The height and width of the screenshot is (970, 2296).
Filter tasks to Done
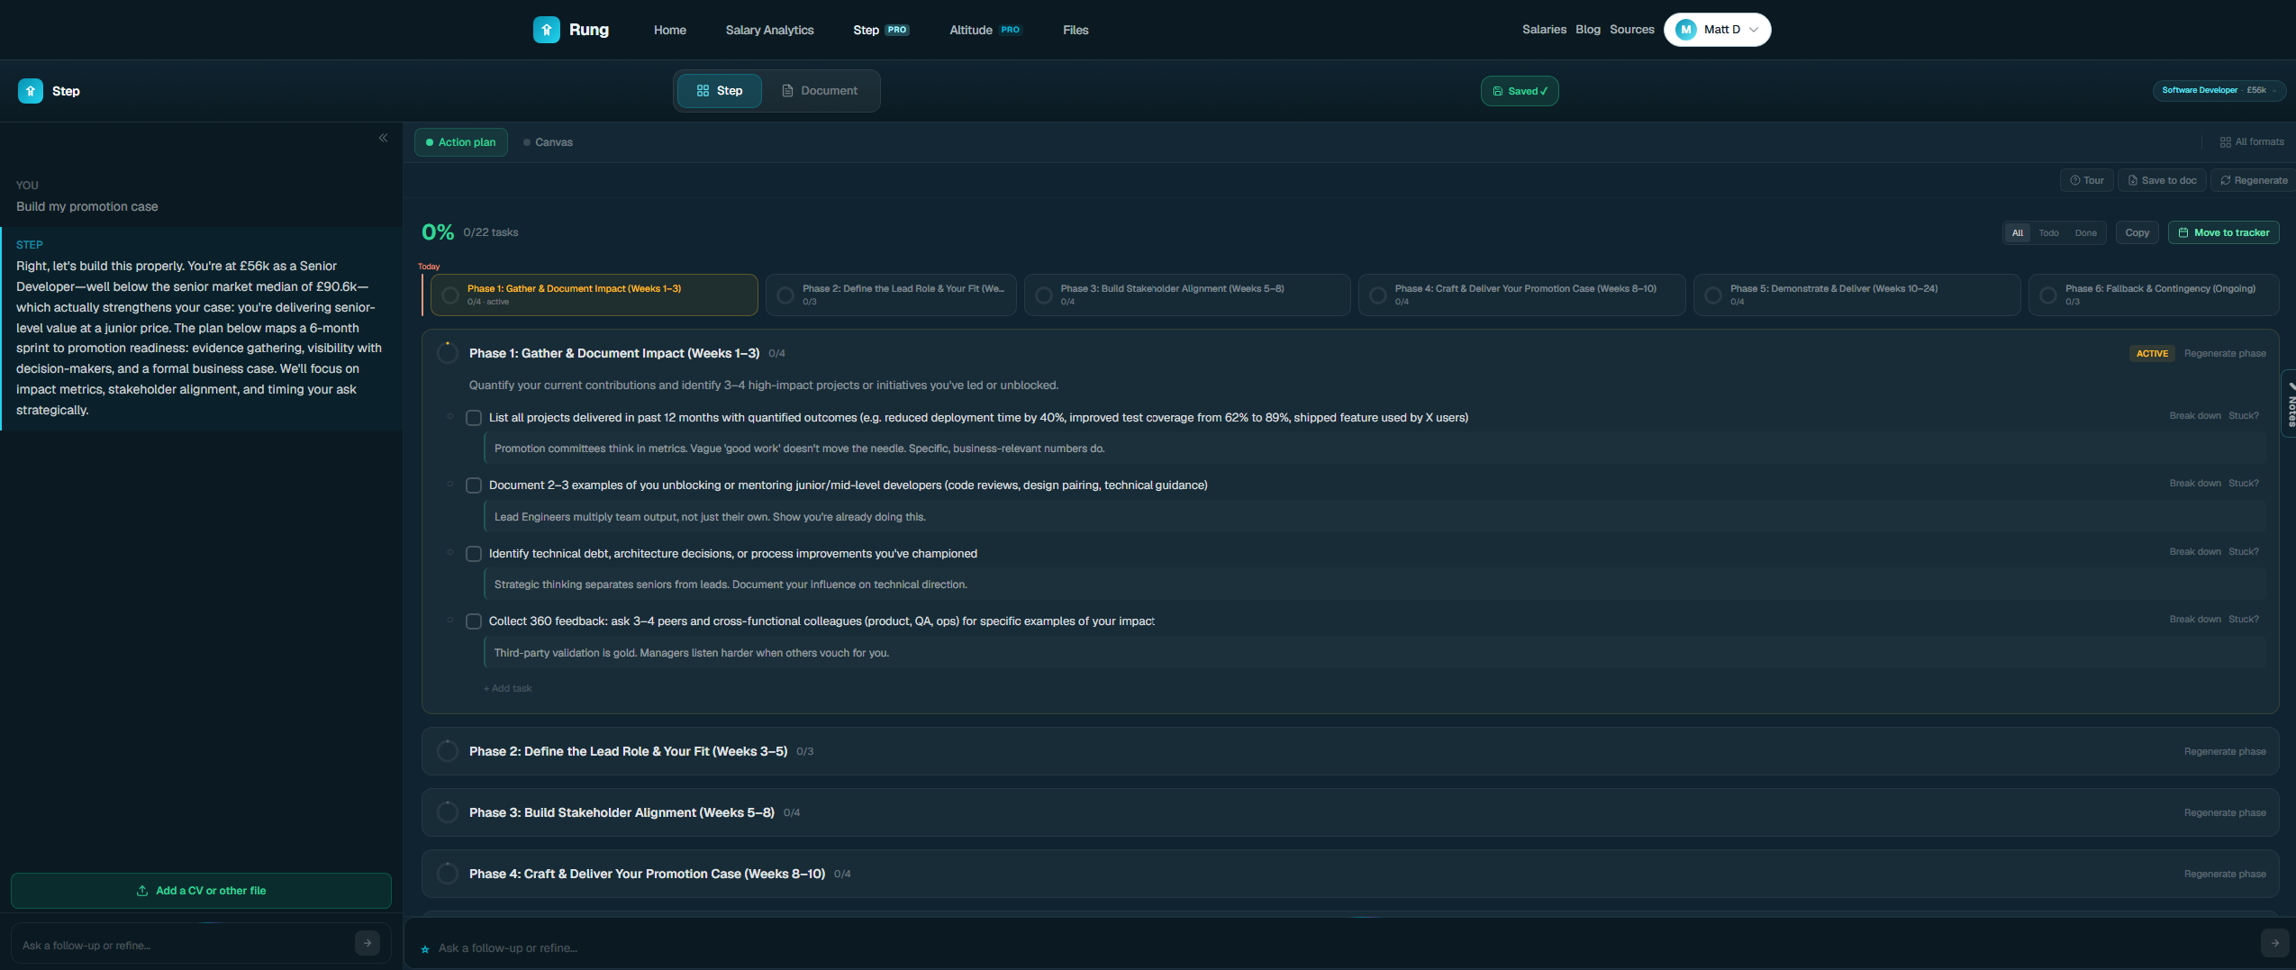2086,232
